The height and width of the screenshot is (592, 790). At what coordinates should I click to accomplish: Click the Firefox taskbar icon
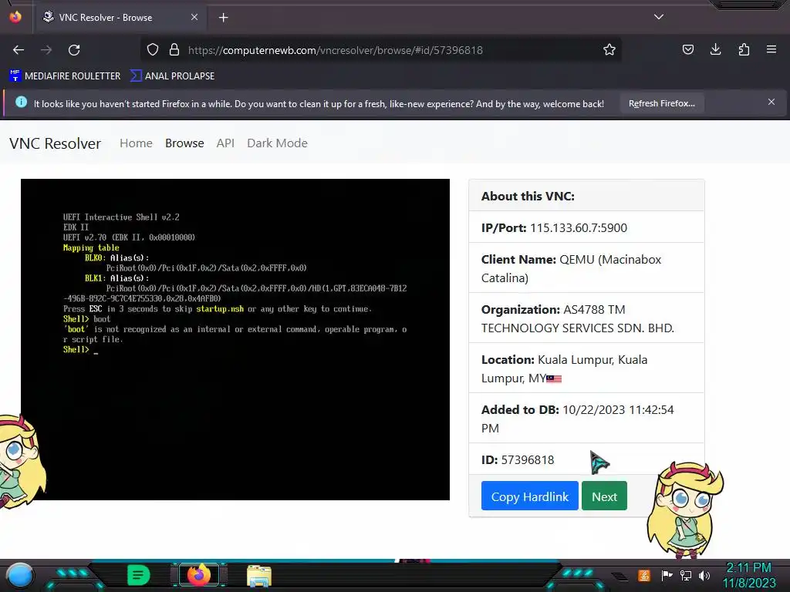tap(198, 575)
